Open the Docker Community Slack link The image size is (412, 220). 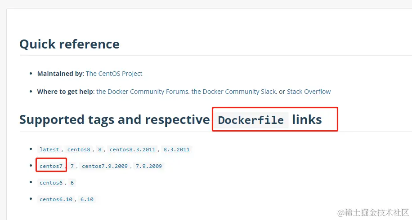coord(233,92)
